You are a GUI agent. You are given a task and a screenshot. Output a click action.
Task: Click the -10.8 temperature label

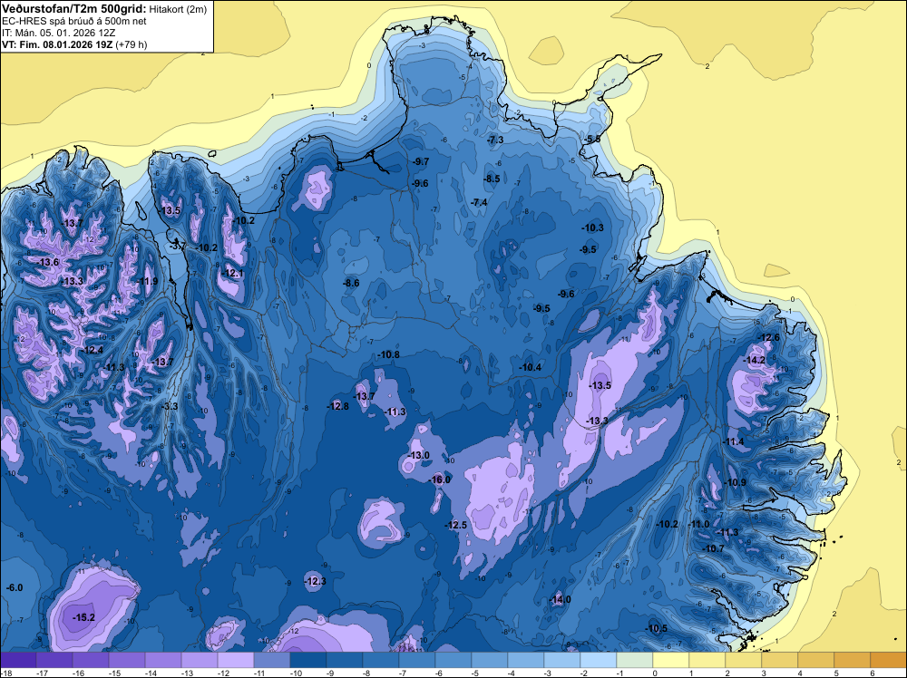point(388,354)
